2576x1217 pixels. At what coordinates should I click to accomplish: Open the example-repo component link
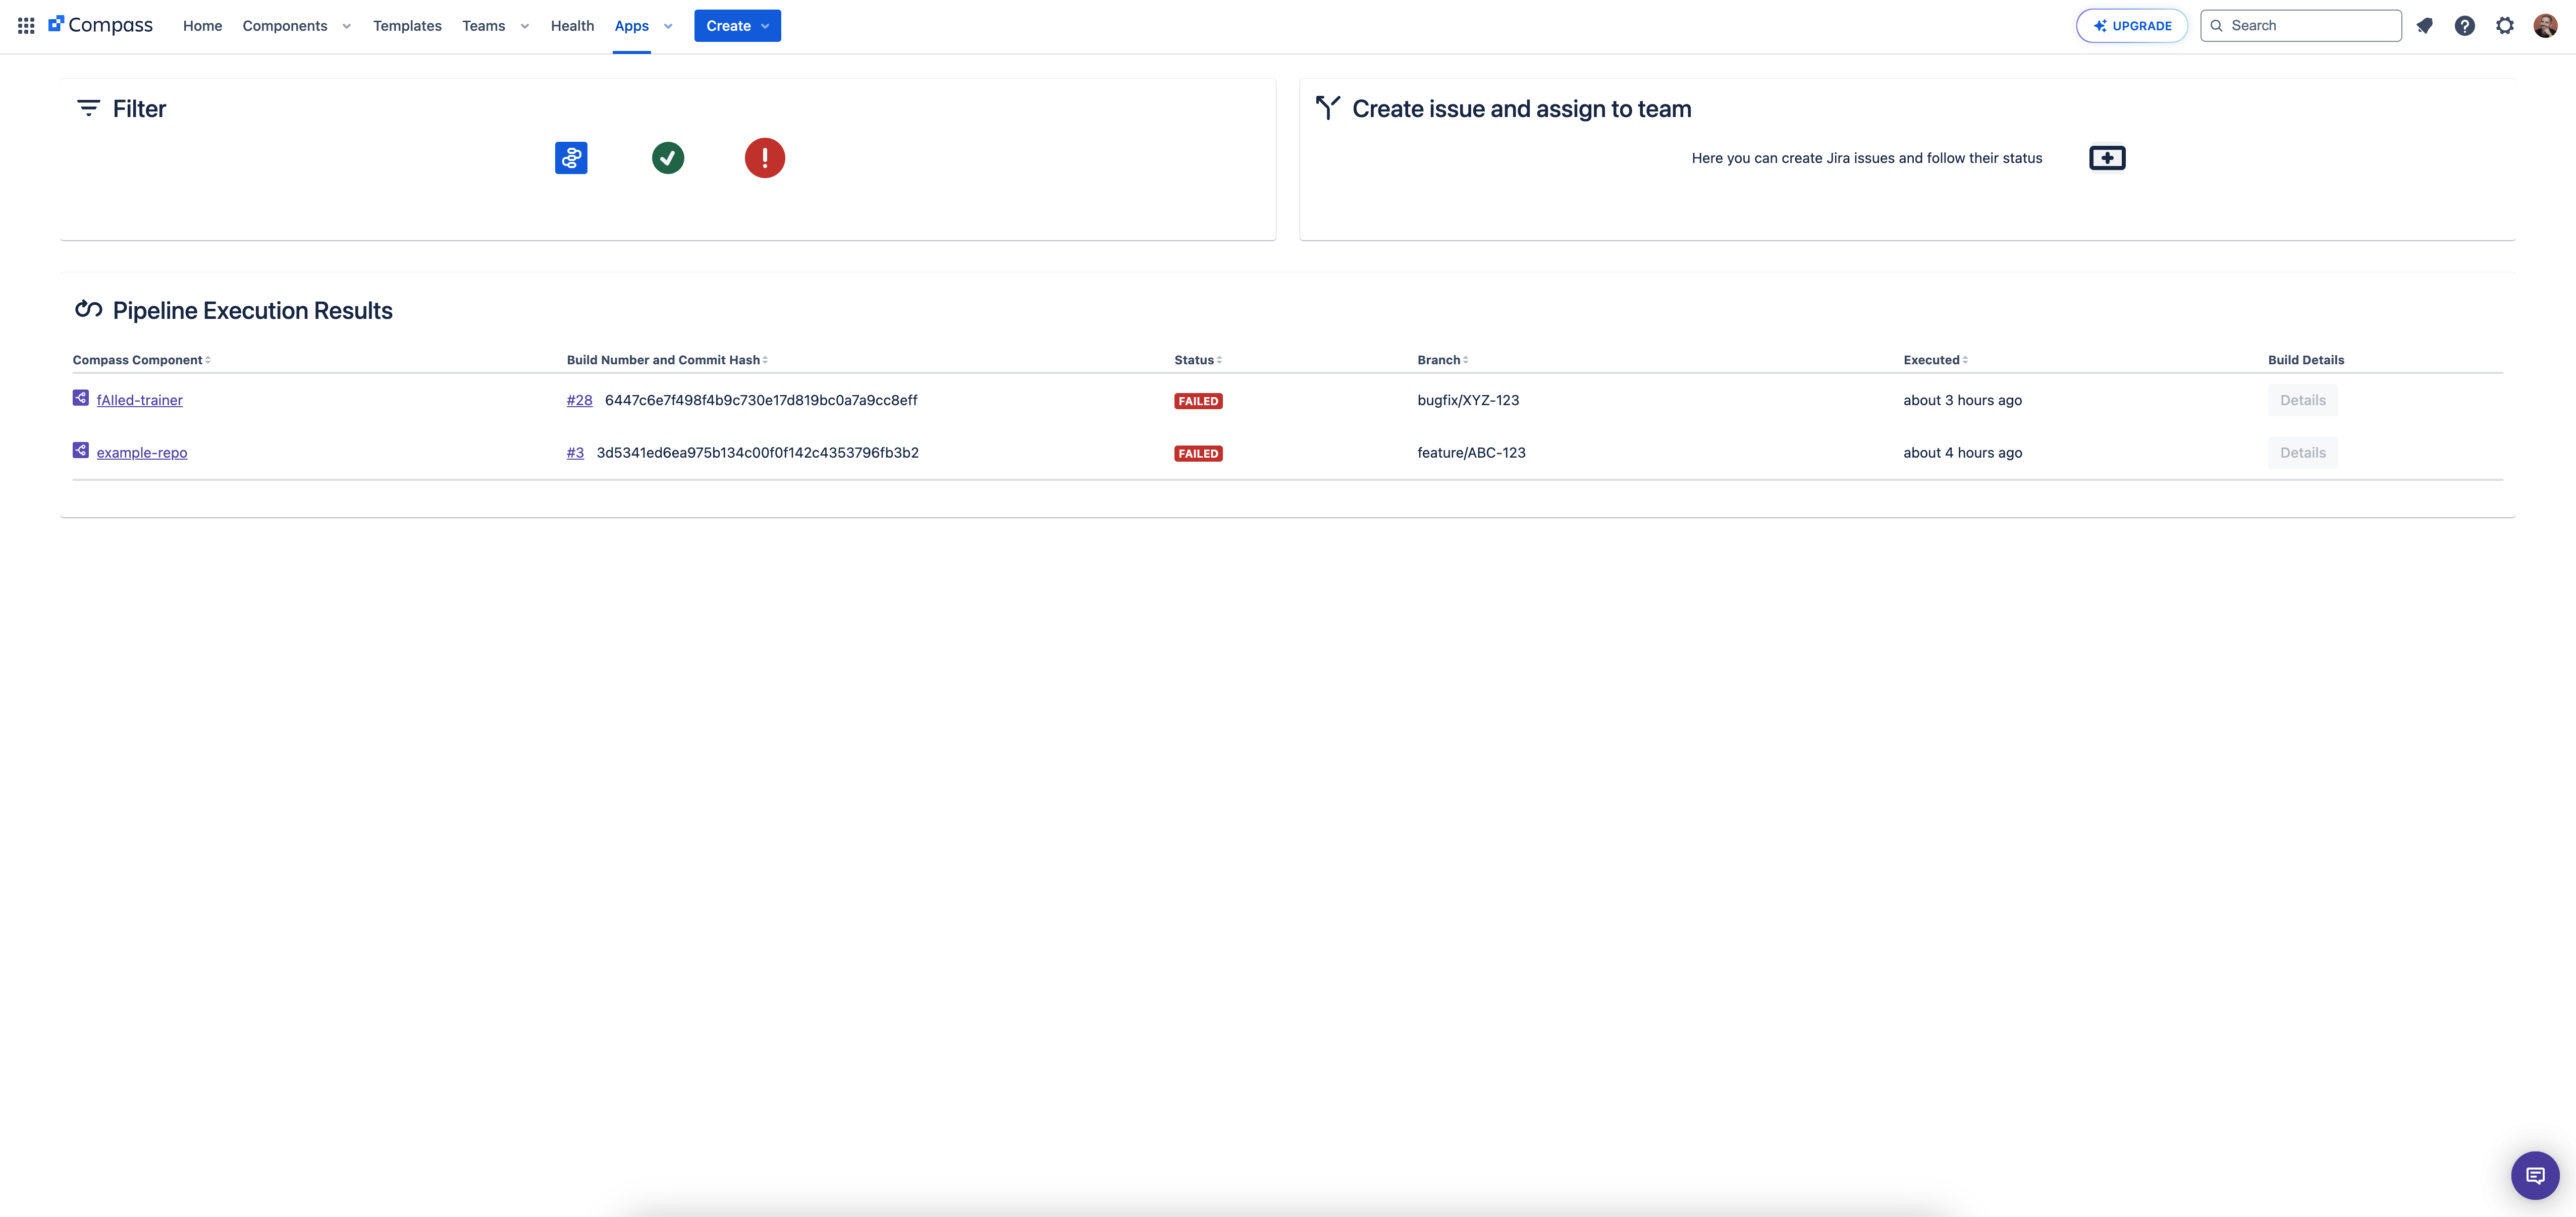[x=142, y=453]
